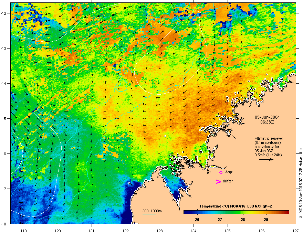This screenshot has height=234, width=303.
Task: Click the latitude label '-15'
Action: pos(4,118)
